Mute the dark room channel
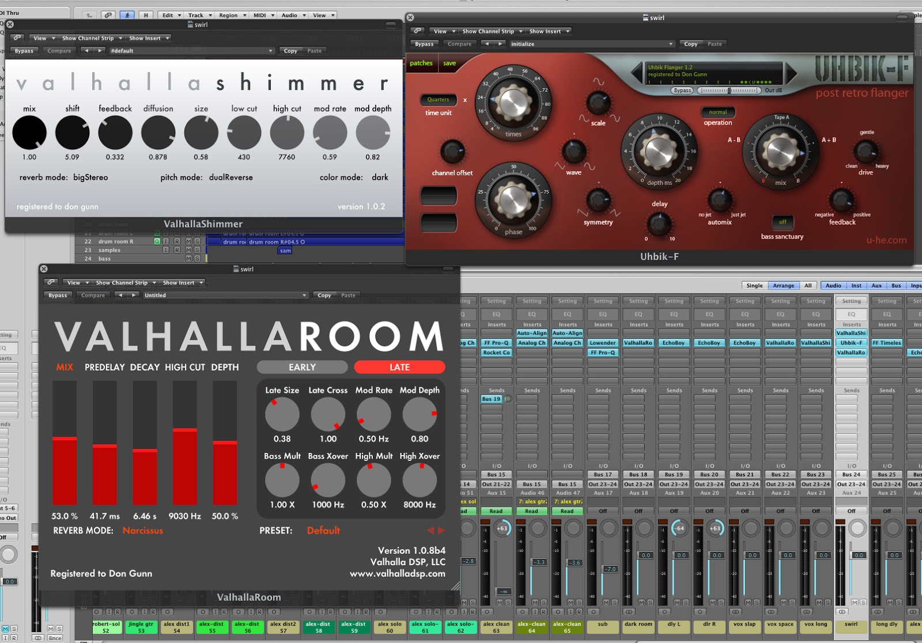The width and height of the screenshot is (922, 643). point(643,602)
